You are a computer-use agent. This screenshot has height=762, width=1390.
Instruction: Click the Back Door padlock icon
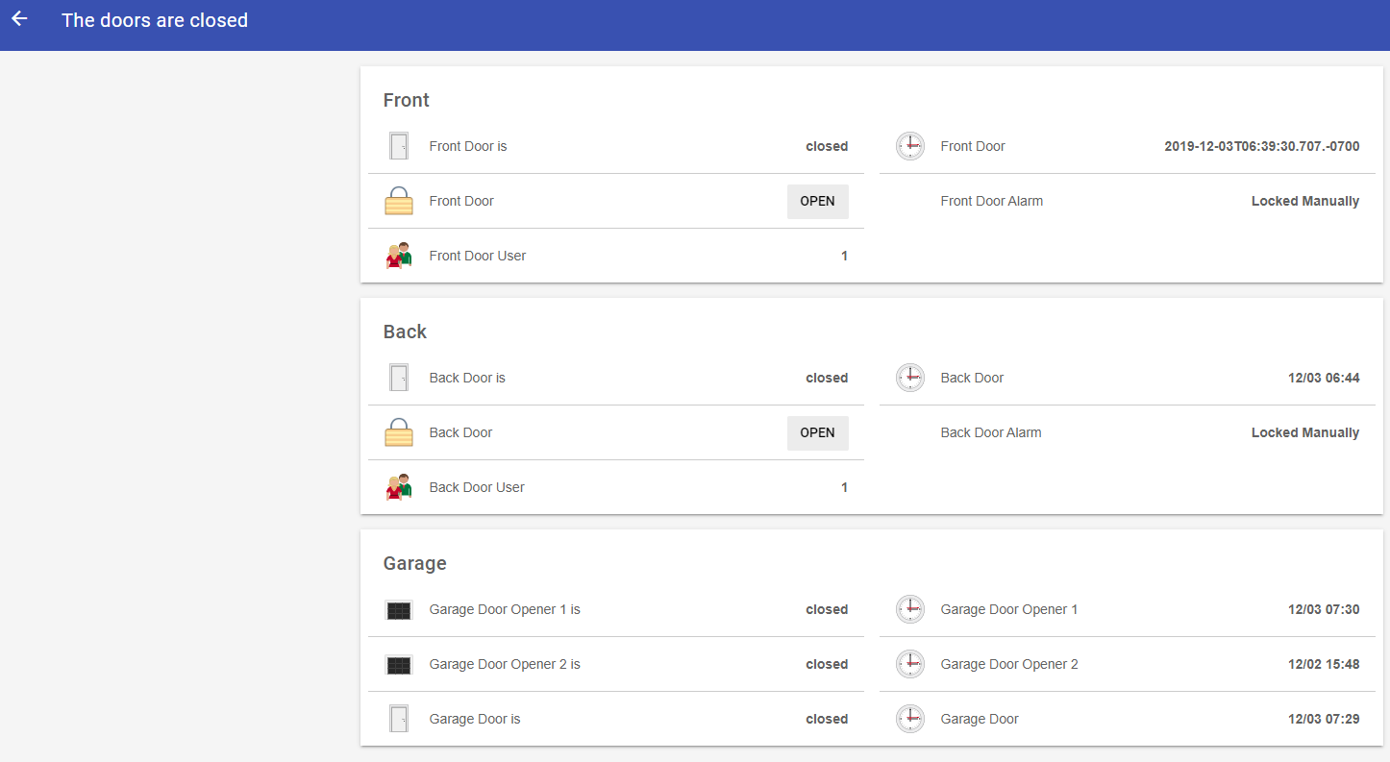(399, 432)
